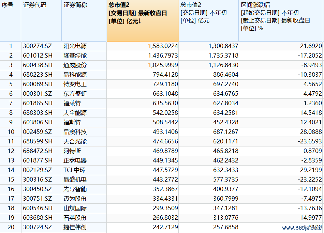Select stock code 688223.SH
Viewport: 324px width, 233px height.
(38, 75)
